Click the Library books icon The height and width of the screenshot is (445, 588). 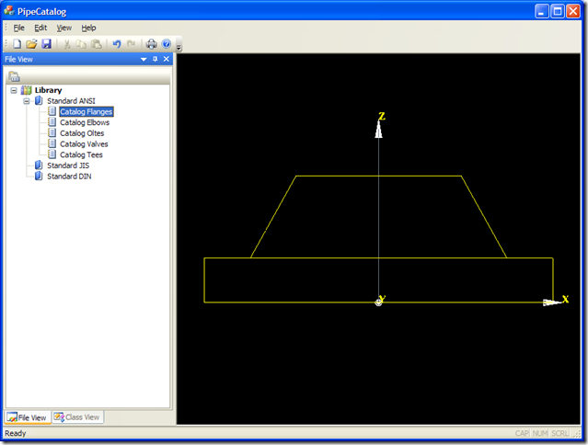[27, 90]
